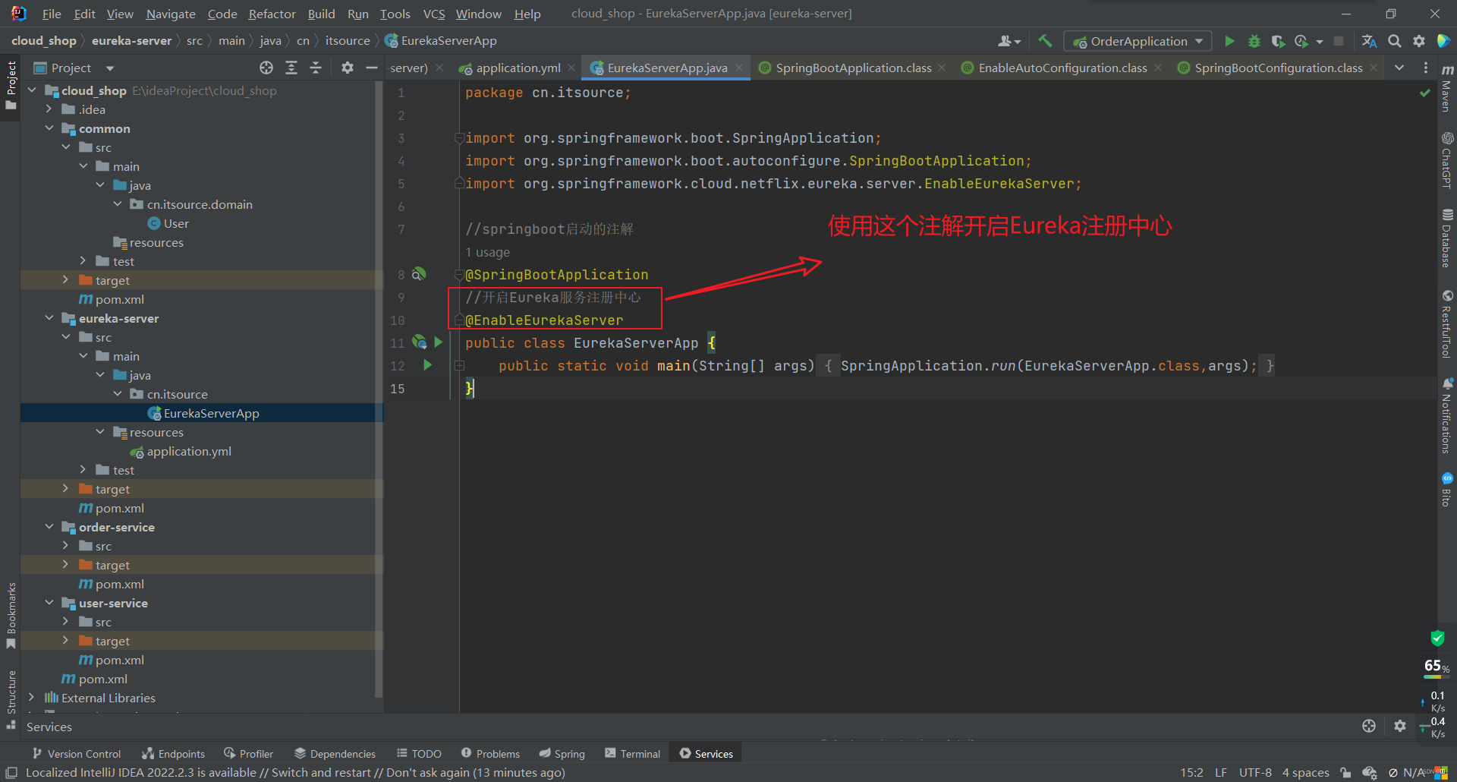Run the OrderApplication configuration

click(1230, 41)
